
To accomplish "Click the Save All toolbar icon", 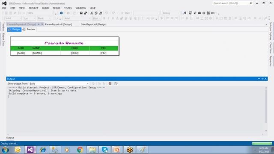I will tap(86, 13).
